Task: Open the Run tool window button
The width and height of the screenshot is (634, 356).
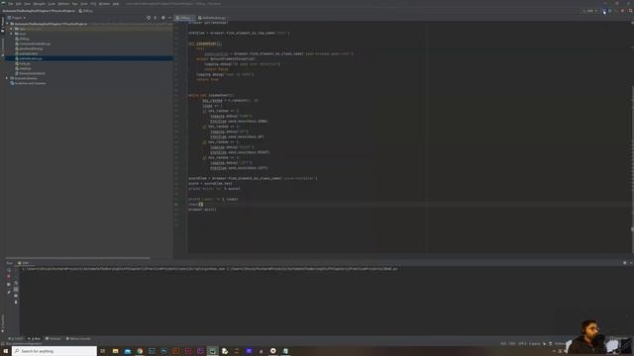Action: point(35,338)
